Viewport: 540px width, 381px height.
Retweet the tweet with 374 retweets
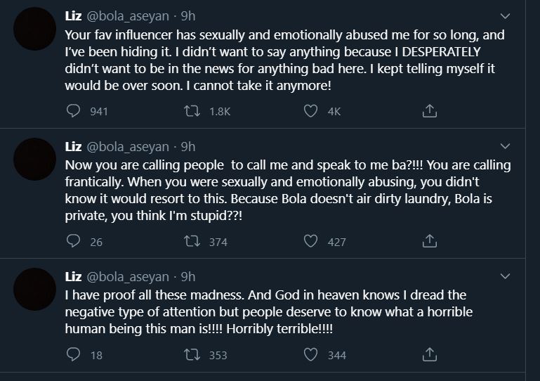pos(192,241)
